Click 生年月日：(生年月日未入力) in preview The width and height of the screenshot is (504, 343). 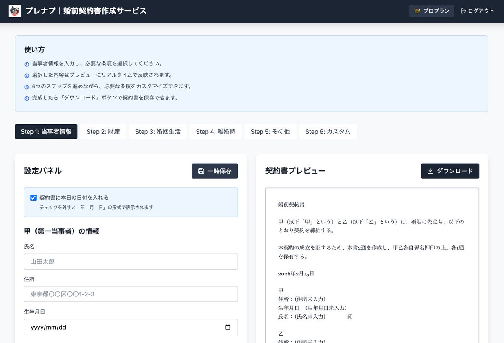click(312, 308)
